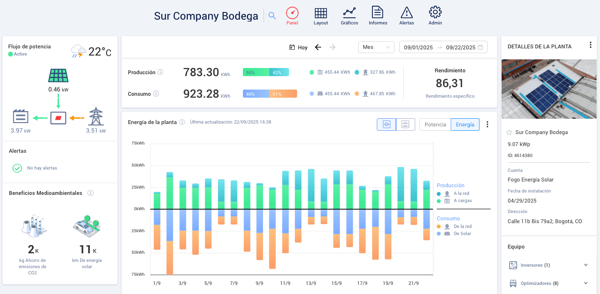
Task: Expand the Optimizadores equipment section
Action: (586, 283)
